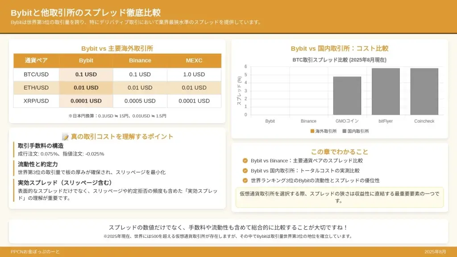Click the PPCNお金ぽっぷのーと footer text
This screenshot has height=257, width=457.
[x=35, y=252]
